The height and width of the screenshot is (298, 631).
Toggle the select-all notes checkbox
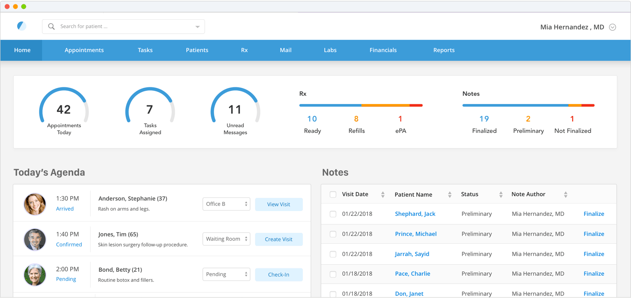(333, 194)
